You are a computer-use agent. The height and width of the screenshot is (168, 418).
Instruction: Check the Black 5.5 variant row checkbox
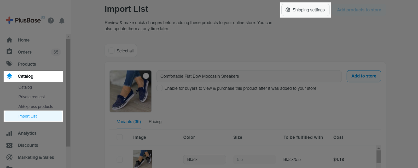click(x=120, y=159)
